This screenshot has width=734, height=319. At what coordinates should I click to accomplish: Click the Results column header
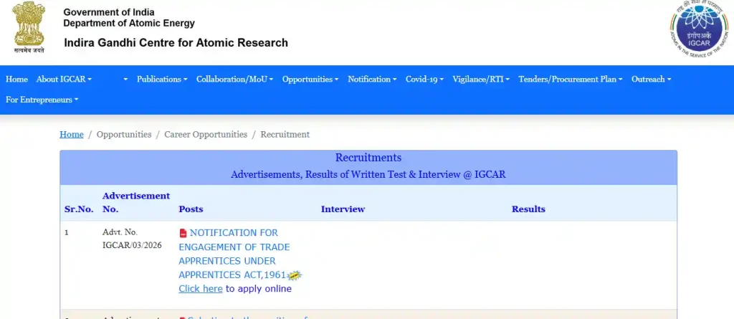(528, 209)
